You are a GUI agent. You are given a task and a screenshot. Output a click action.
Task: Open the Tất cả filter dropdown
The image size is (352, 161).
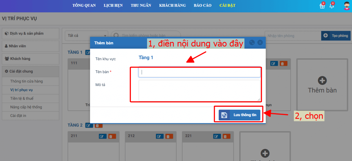[86, 36]
